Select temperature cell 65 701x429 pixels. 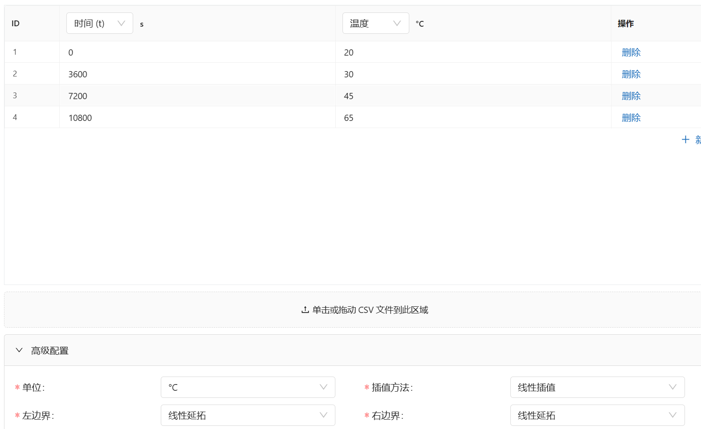tap(473, 118)
